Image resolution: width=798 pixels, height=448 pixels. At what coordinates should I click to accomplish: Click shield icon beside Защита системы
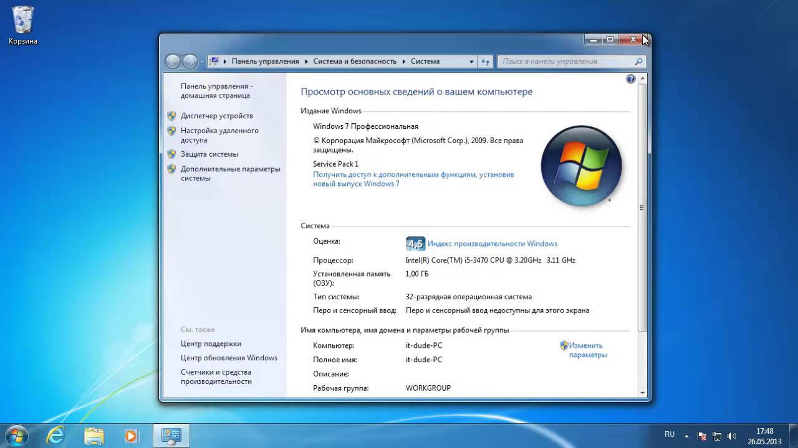(171, 154)
